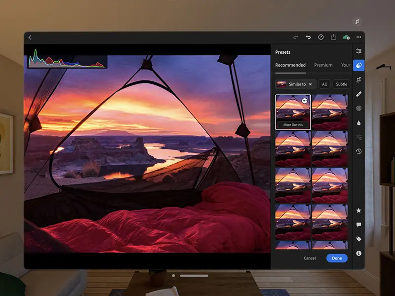Select the Healing bandage tool
Screen dimensions: 395x296
click(359, 94)
